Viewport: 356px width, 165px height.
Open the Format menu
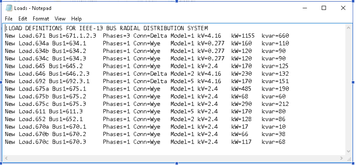tap(41, 19)
